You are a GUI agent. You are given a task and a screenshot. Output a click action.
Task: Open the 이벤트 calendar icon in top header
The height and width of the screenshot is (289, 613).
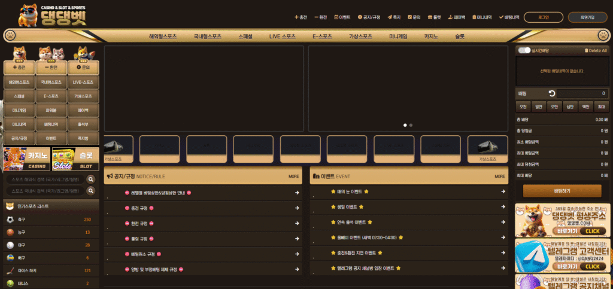coord(336,17)
